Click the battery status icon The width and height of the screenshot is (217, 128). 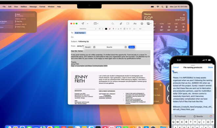(152, 7)
